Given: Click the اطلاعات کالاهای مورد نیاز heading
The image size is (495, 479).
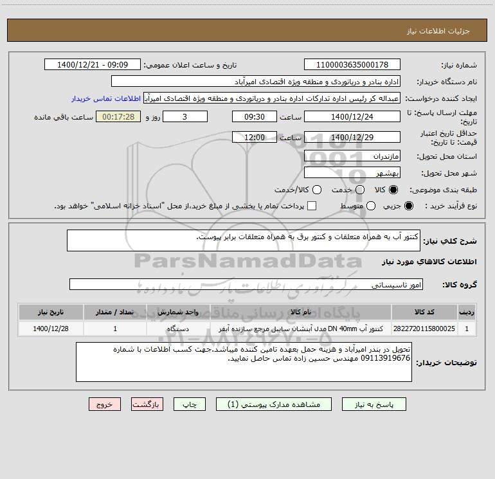Looking at the screenshot, I should [x=429, y=262].
